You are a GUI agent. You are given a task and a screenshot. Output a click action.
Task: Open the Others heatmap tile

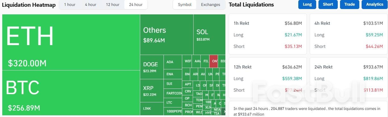point(167,34)
